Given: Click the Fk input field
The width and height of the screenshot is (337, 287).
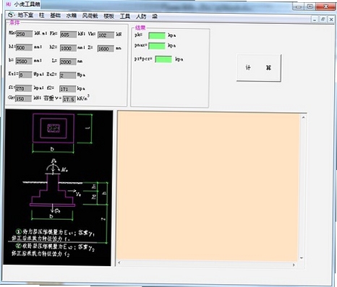Looking at the screenshot, I should 69,35.
